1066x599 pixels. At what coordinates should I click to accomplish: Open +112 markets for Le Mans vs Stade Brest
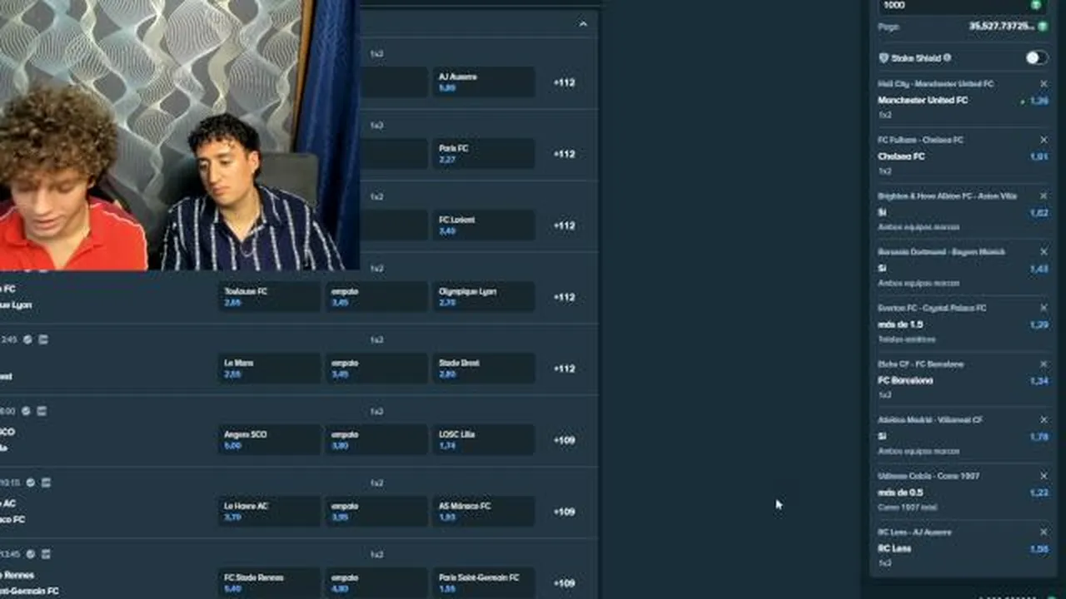[x=564, y=369]
